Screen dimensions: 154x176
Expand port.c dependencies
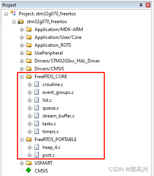click(29, 155)
